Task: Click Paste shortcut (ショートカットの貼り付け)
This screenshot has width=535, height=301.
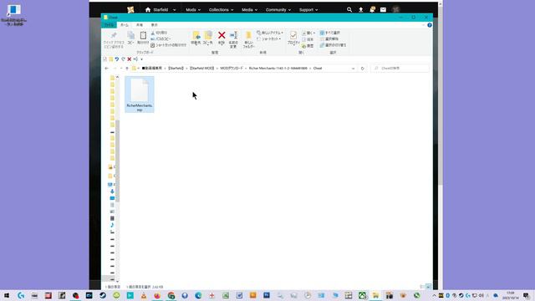Action: [x=169, y=45]
